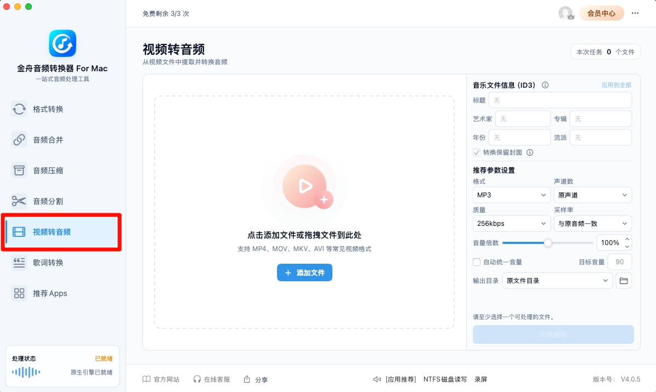Click the [应用推荐] label

[400, 379]
